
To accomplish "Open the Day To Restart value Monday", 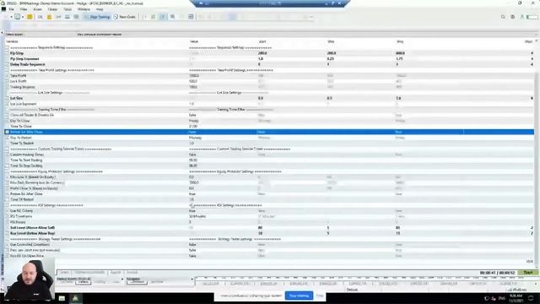I will click(x=195, y=138).
